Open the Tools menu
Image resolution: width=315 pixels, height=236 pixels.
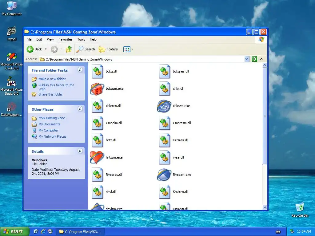[x=81, y=39]
